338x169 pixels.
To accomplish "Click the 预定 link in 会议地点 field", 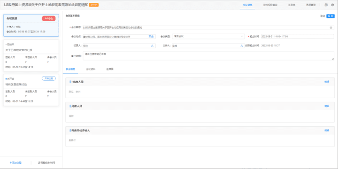I will (151, 37).
